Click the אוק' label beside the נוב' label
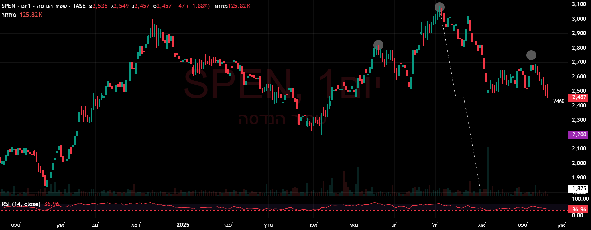This screenshot has height=230, width=591. click(61, 225)
